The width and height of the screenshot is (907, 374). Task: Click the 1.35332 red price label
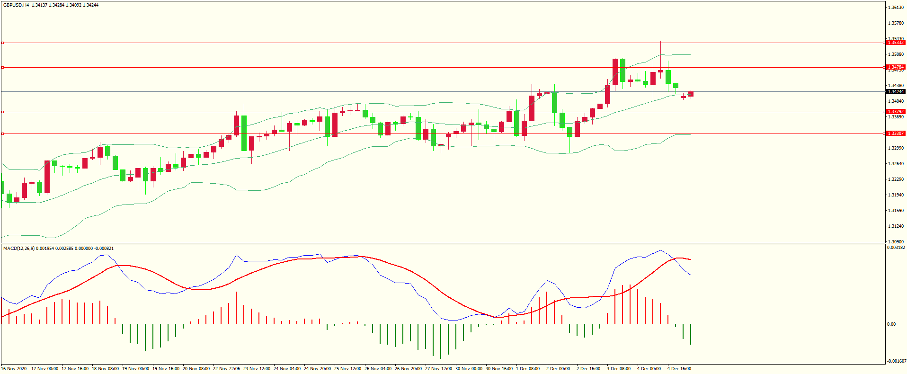895,43
